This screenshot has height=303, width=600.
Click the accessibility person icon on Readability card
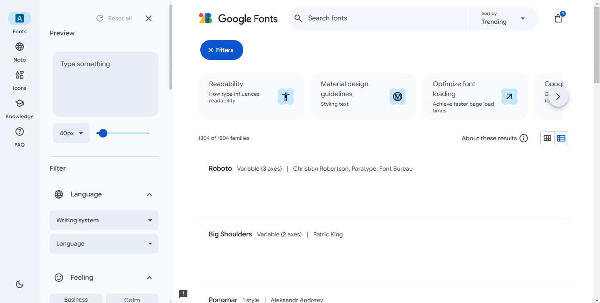286,97
